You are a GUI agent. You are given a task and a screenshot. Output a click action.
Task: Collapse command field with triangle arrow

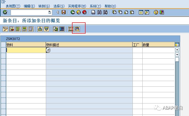58,12
